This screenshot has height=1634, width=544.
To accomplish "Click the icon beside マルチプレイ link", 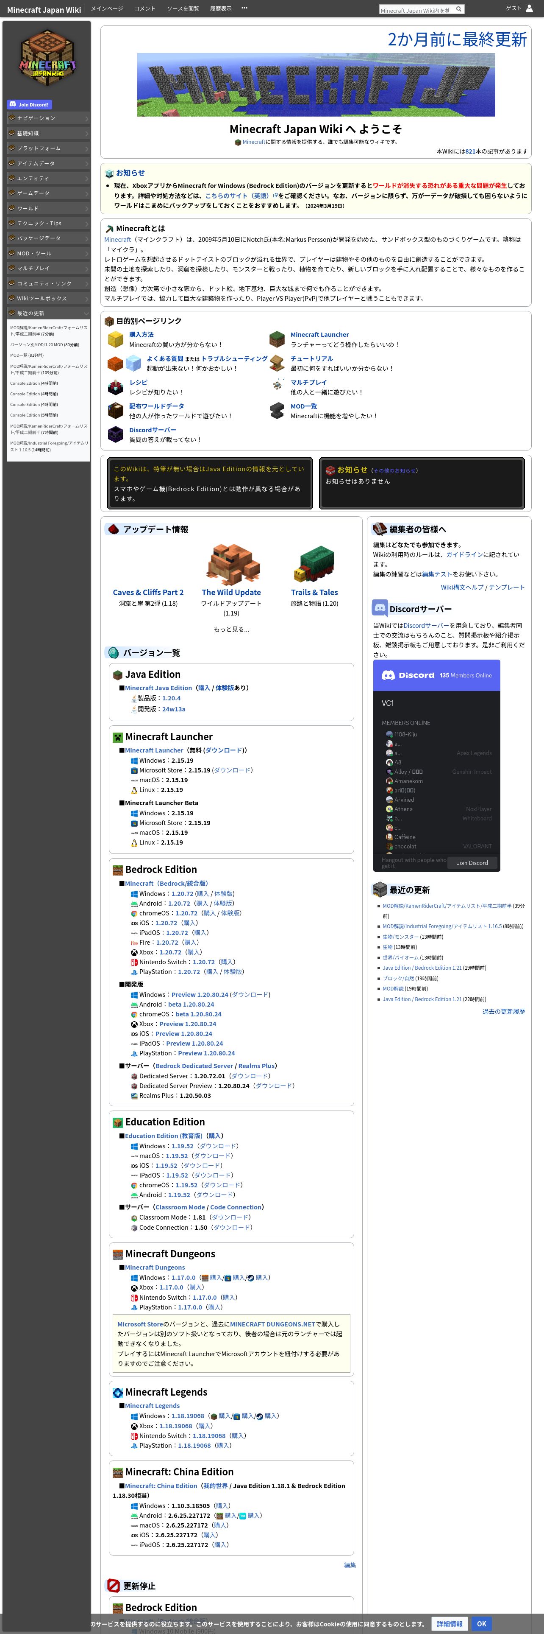I will tap(277, 385).
